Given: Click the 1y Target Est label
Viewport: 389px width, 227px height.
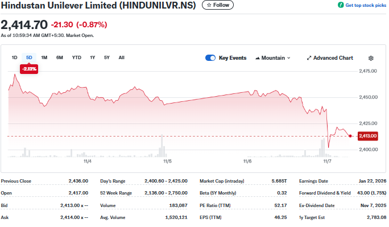Looking at the screenshot, I should coord(312,217).
